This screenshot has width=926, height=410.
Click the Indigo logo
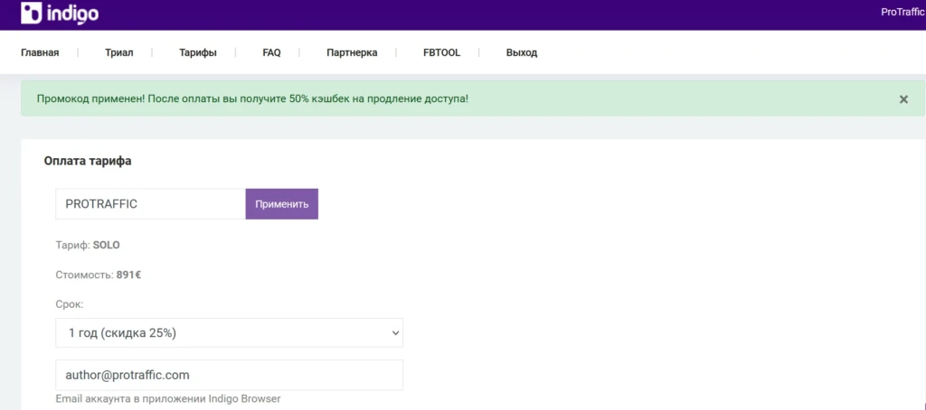(60, 13)
